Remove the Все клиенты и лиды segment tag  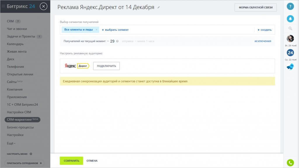(96, 30)
